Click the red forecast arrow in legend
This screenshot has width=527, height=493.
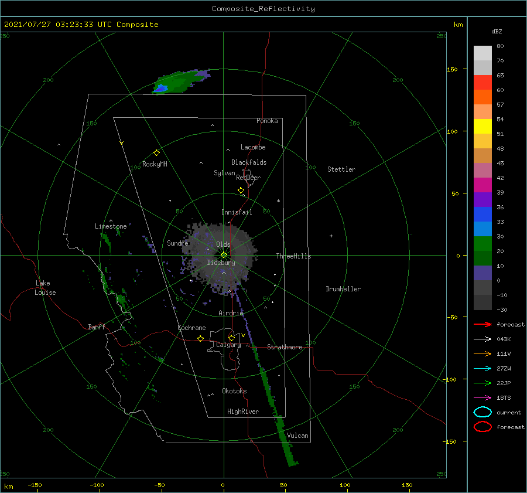click(x=482, y=324)
